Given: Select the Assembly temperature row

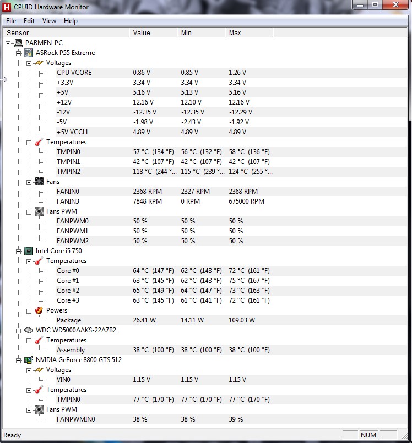Looking at the screenshot, I should 231,350.
